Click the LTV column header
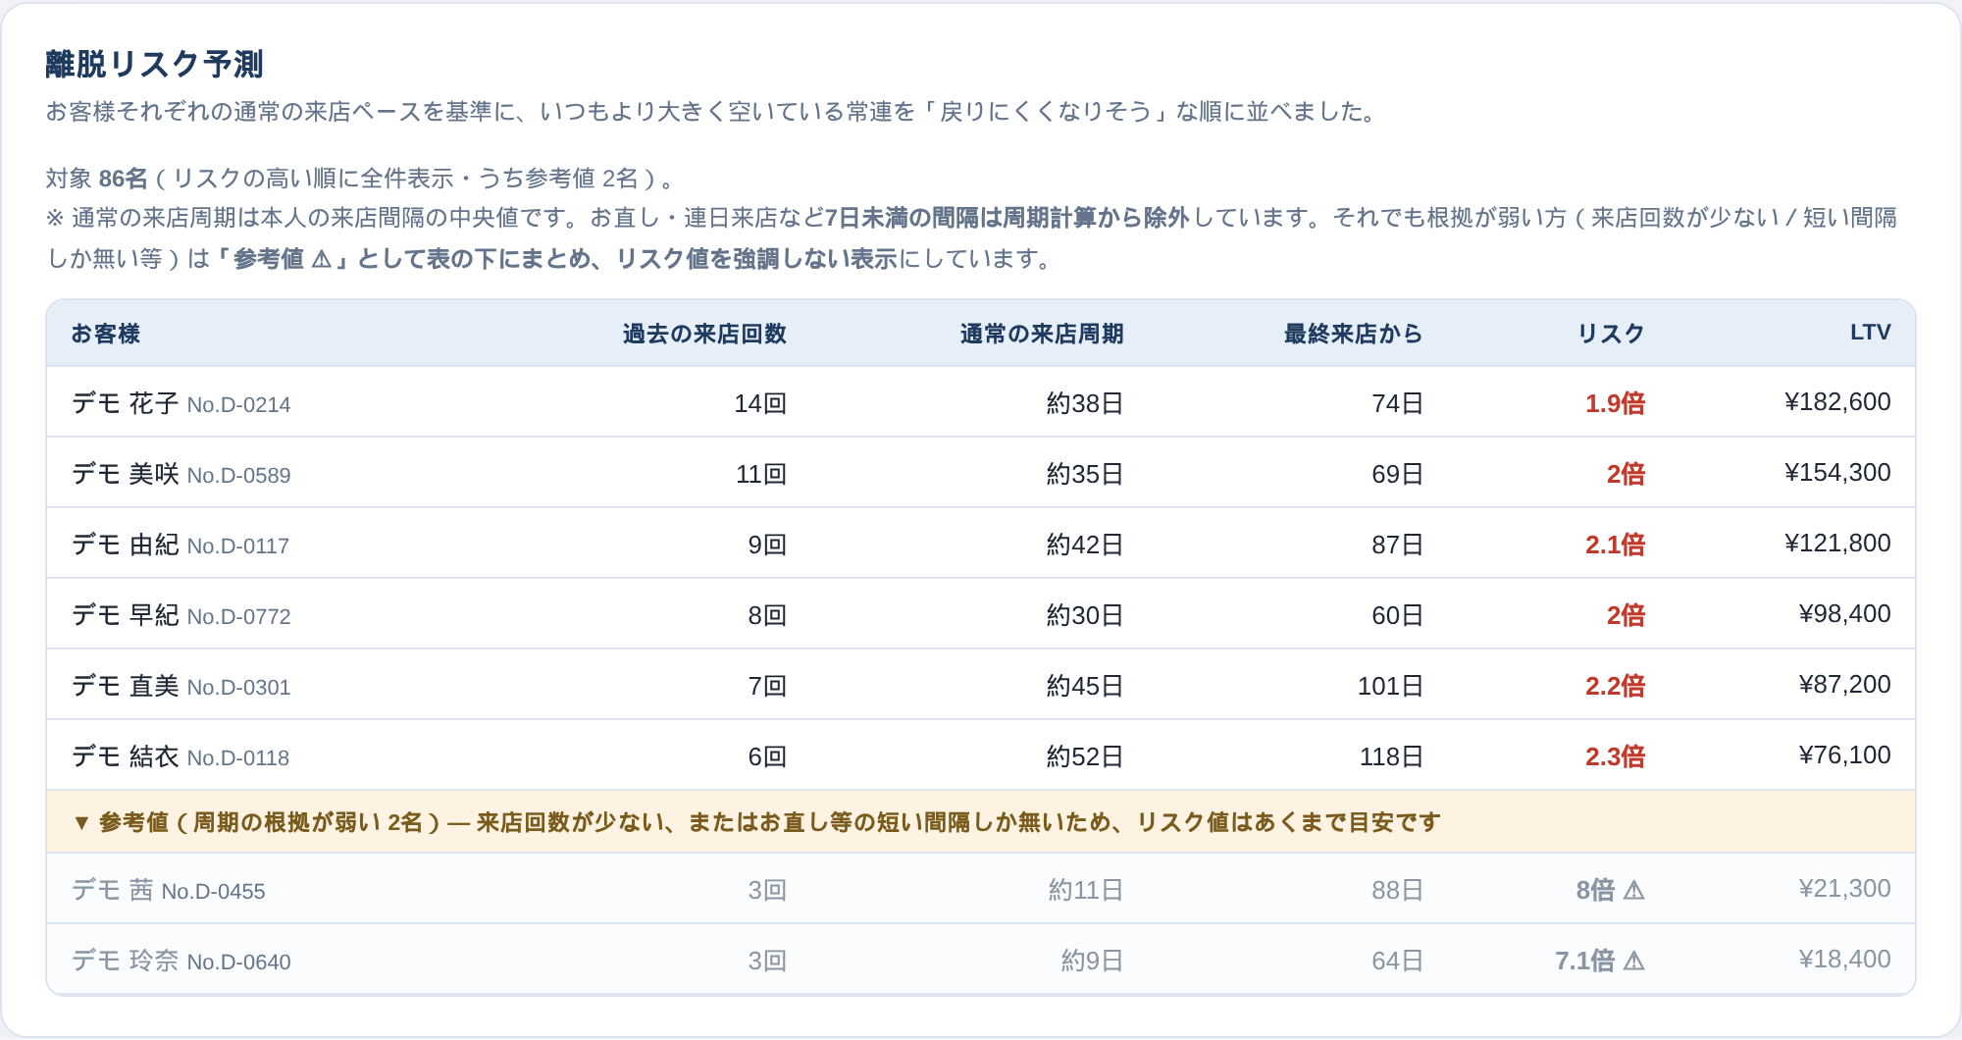The image size is (1962, 1040). [1870, 333]
